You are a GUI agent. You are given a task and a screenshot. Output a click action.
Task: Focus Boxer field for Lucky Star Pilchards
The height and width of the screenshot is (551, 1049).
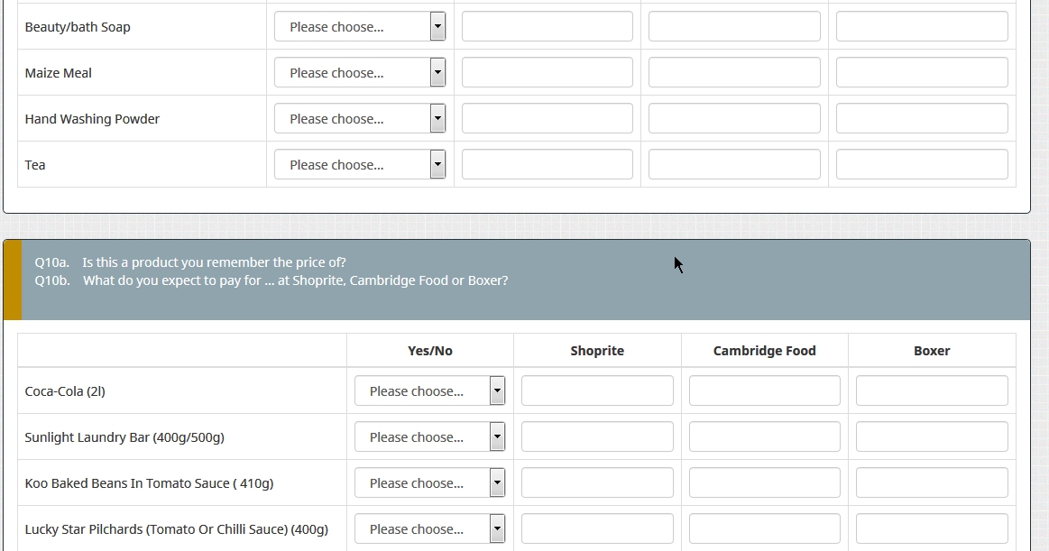(932, 529)
